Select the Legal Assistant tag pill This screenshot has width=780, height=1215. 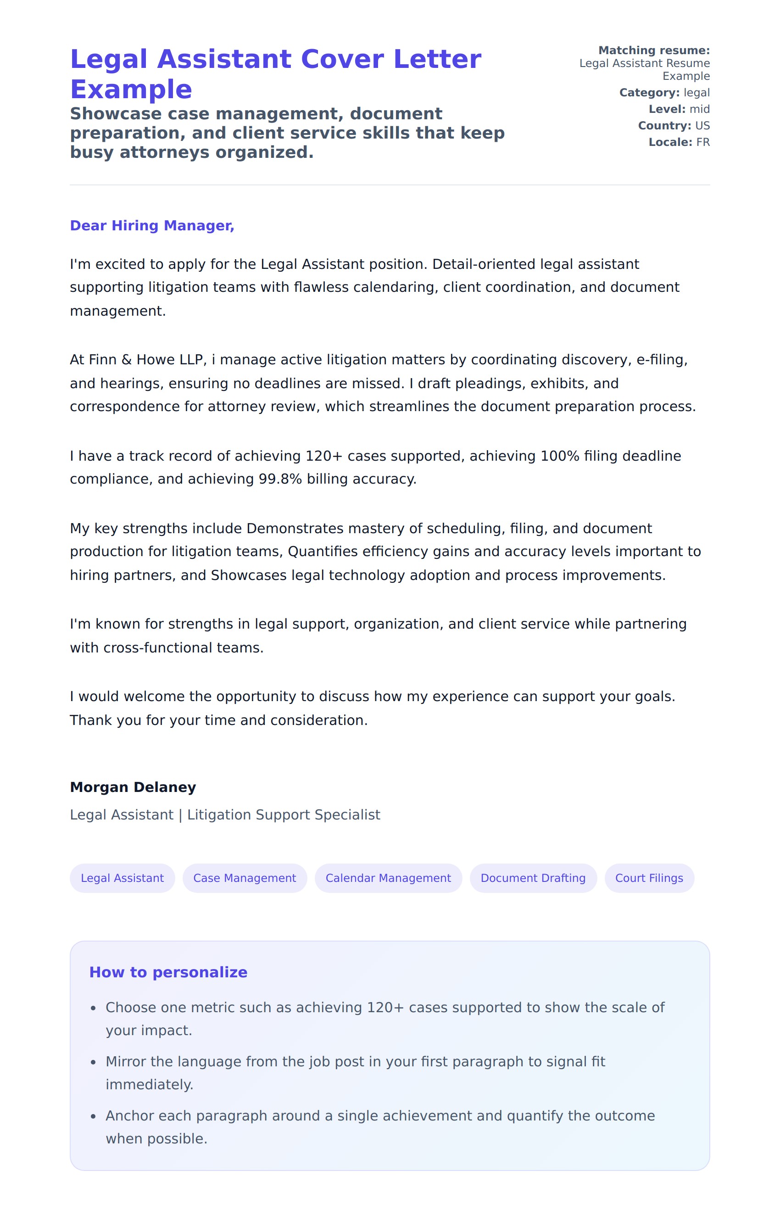tap(122, 878)
